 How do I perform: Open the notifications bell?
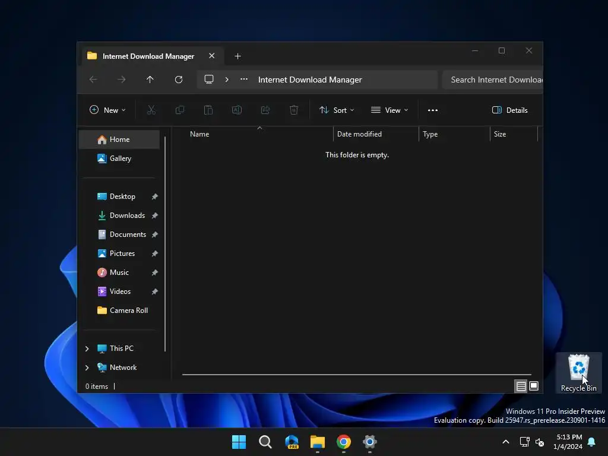pos(592,442)
